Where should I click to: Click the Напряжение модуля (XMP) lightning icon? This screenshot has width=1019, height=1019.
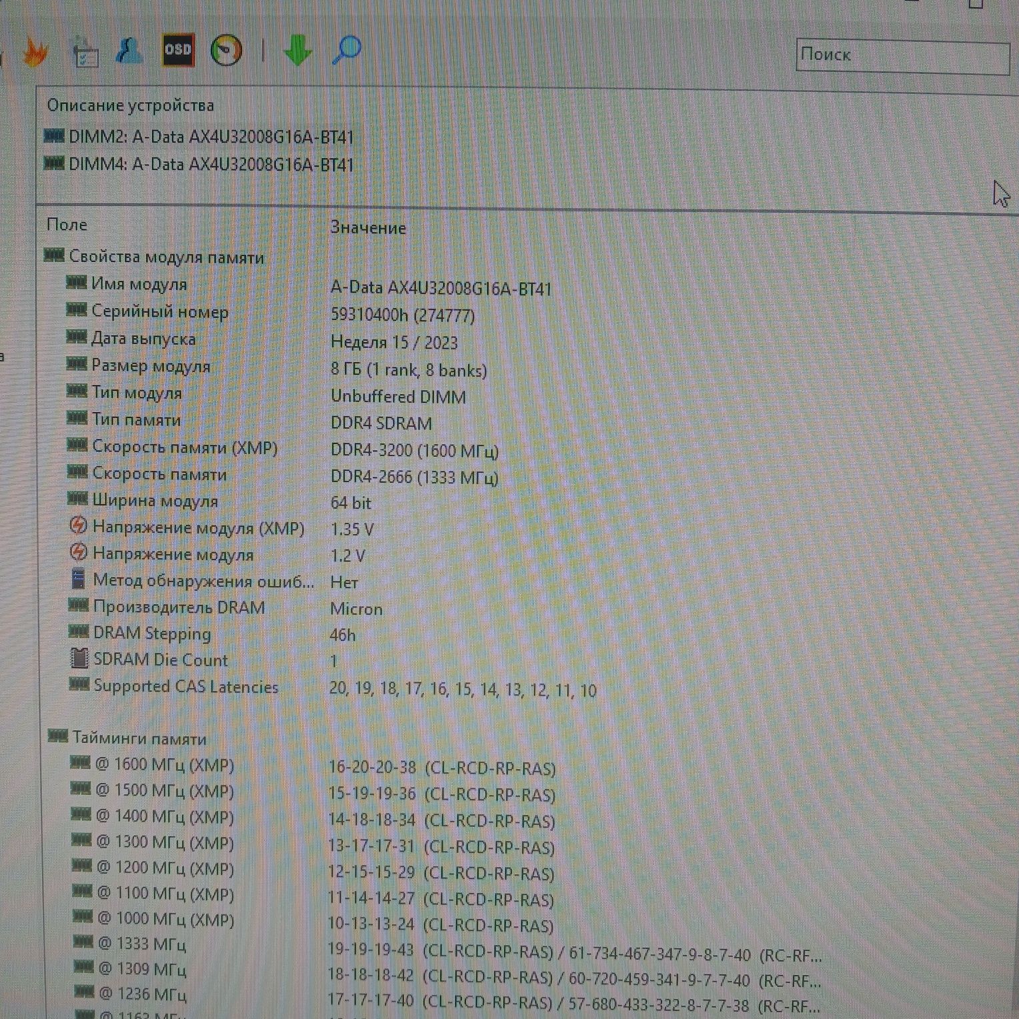point(79,526)
